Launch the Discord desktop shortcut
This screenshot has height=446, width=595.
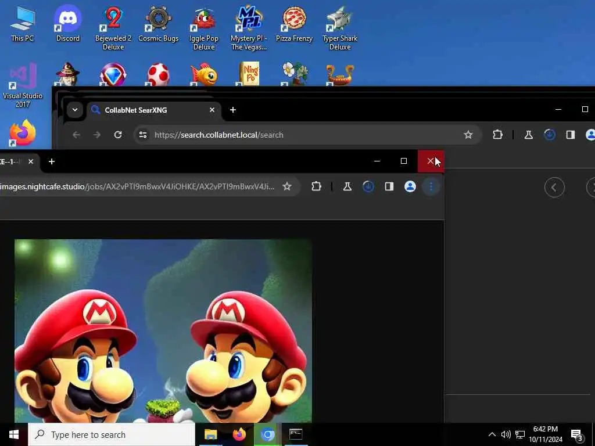tap(67, 24)
